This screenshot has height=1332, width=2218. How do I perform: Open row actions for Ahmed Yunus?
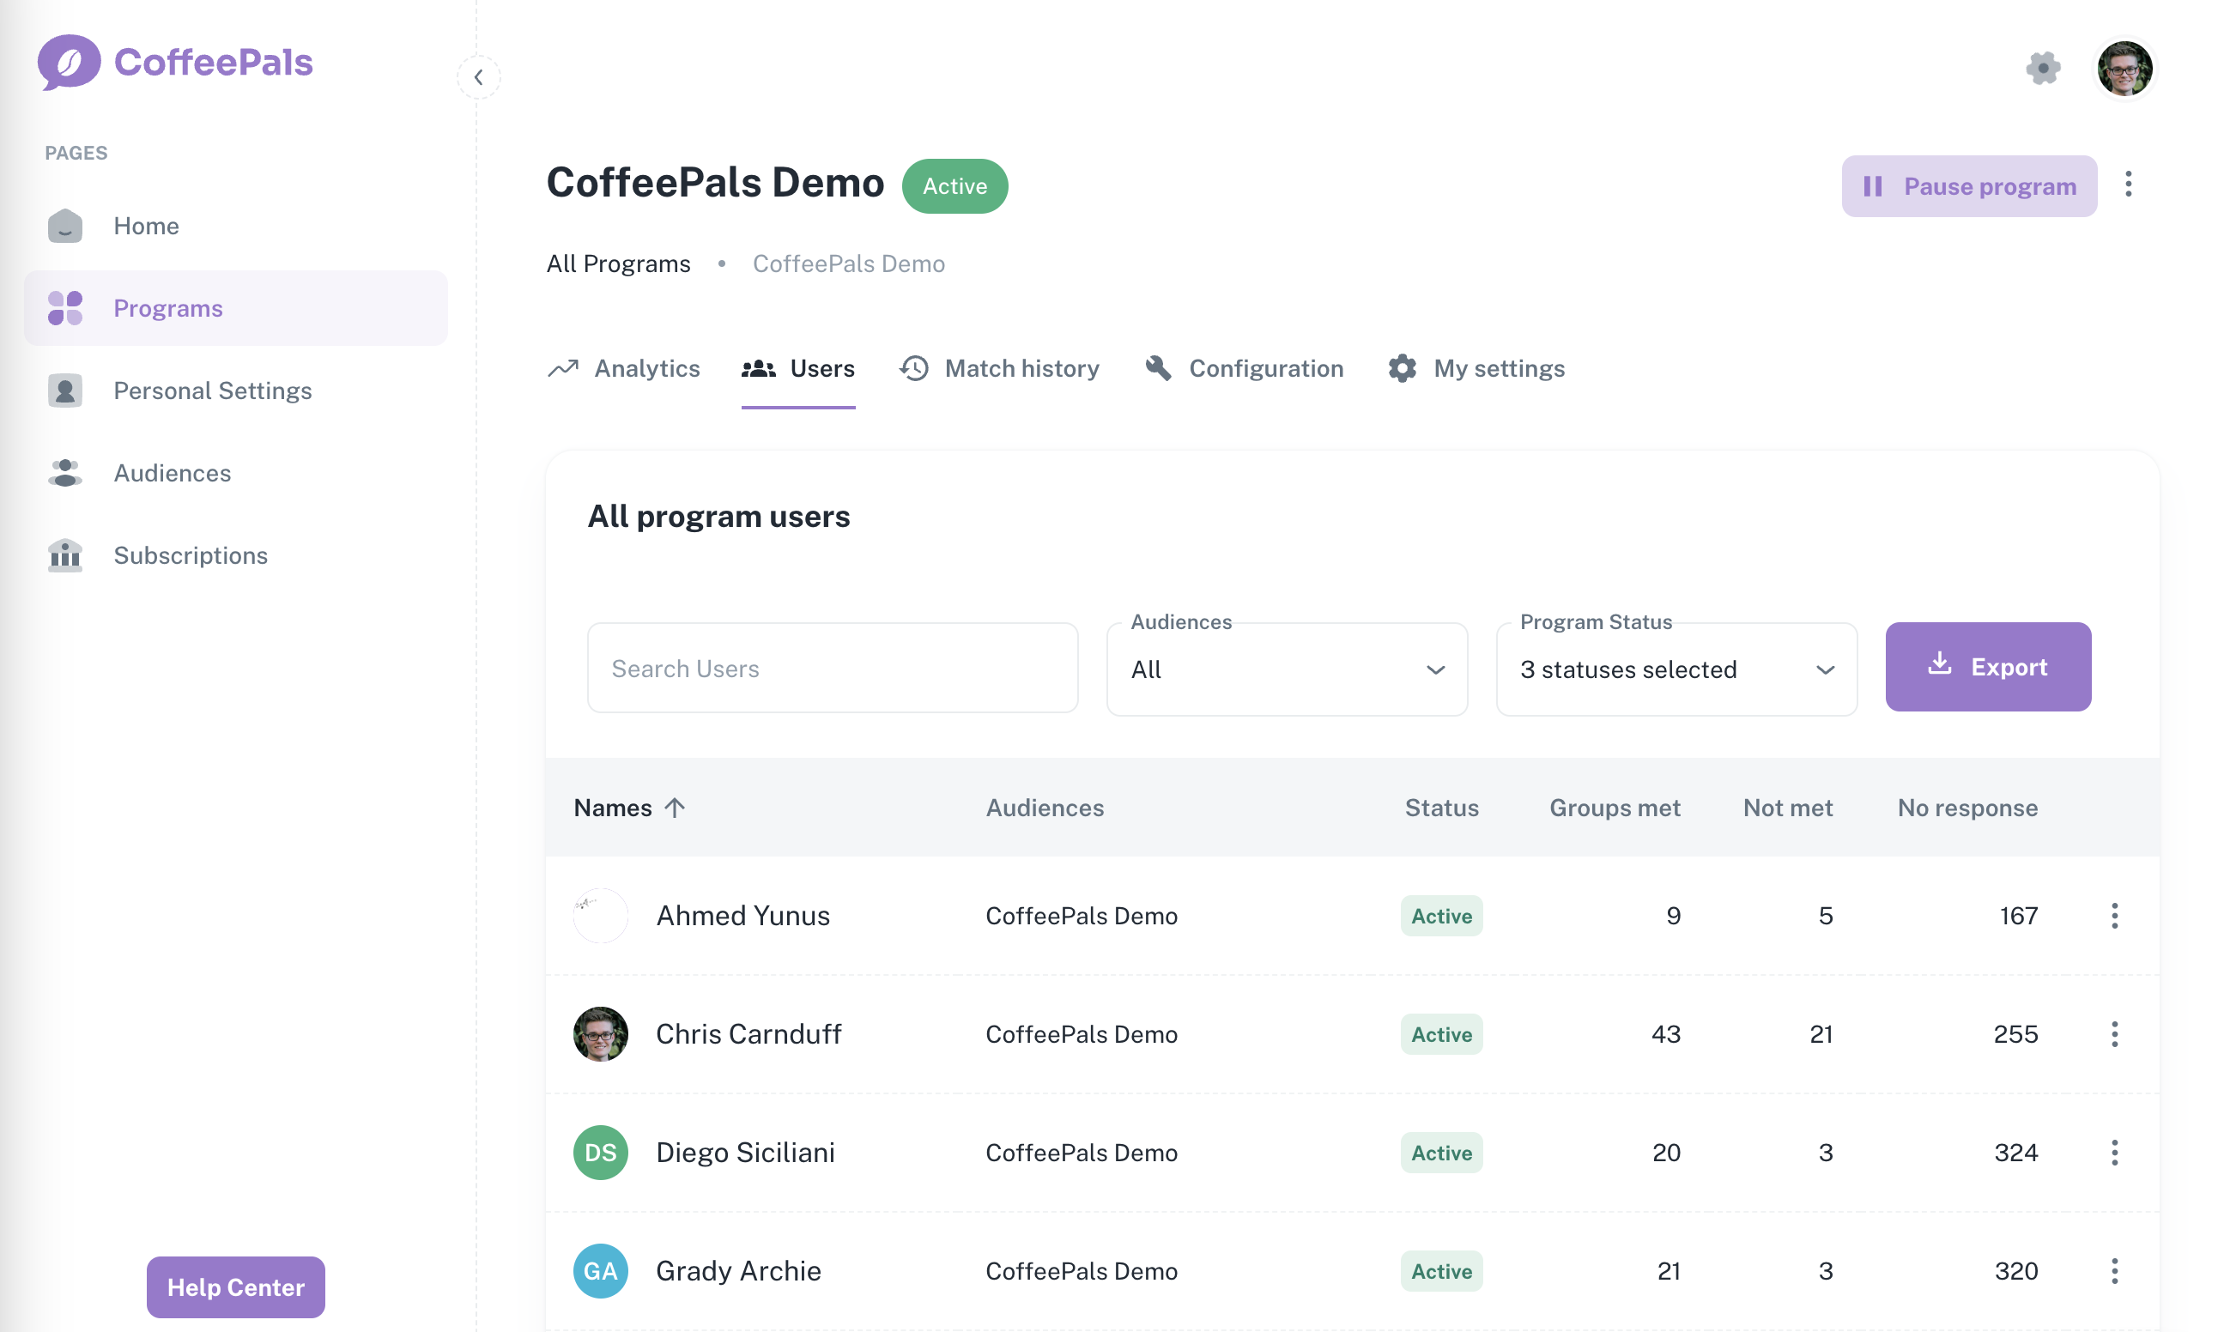[x=2114, y=916]
